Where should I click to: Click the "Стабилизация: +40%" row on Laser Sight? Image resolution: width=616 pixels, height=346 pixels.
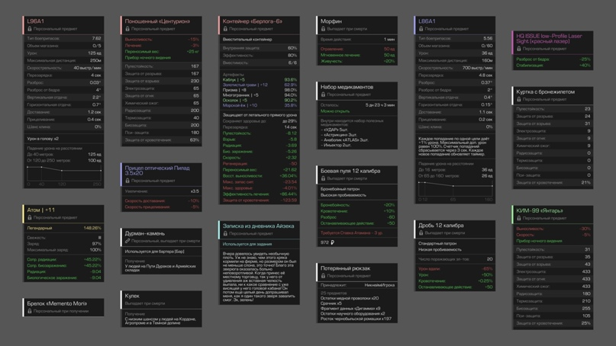553,66
